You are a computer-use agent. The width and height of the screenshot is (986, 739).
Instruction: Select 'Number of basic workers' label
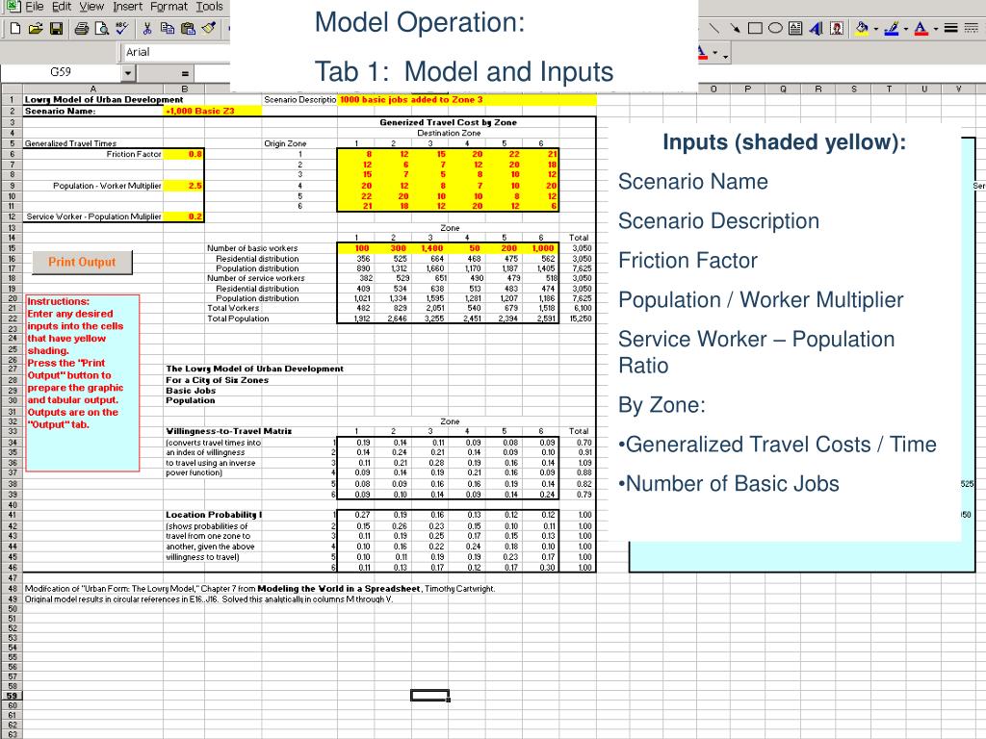click(x=252, y=248)
